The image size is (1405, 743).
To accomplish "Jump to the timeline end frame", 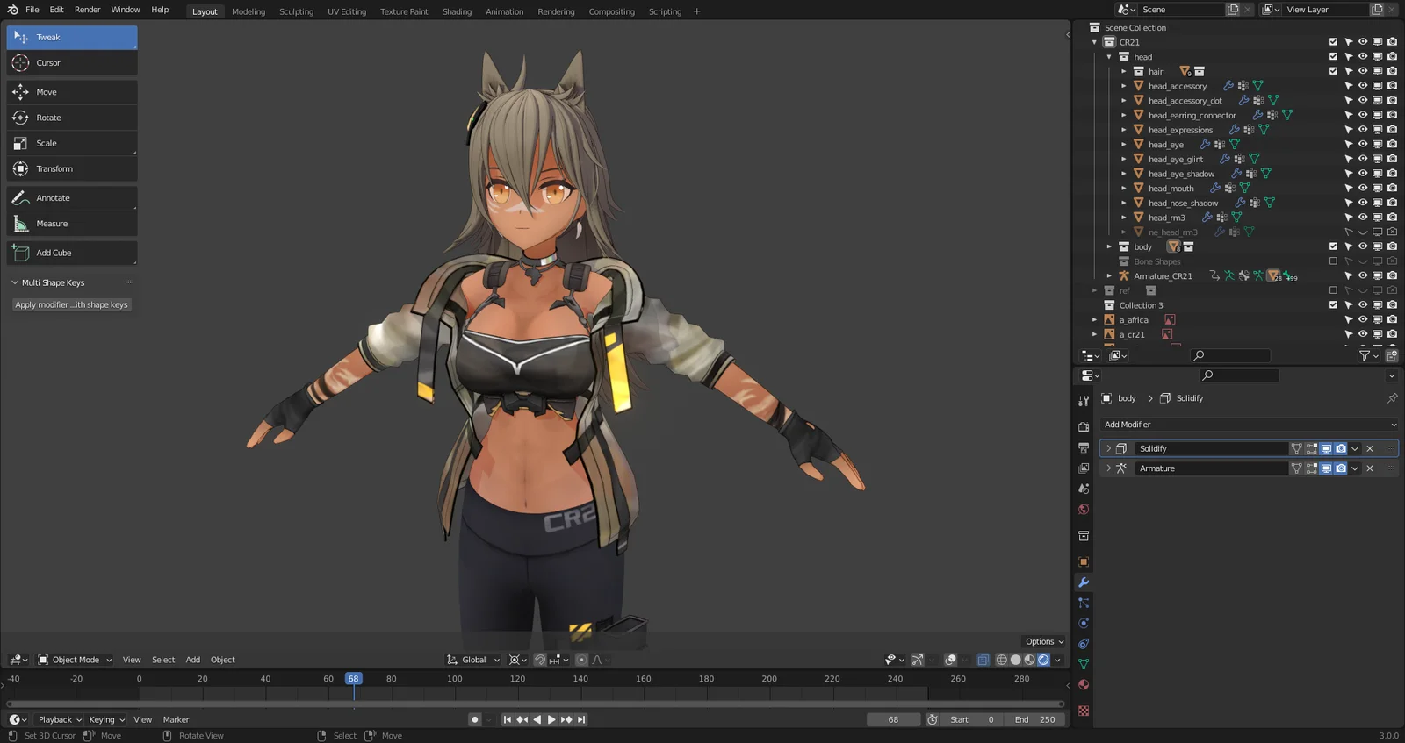I will click(x=581, y=719).
